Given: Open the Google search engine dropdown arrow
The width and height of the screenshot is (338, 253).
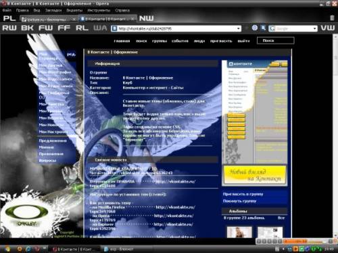Looking at the screenshot, I should [x=314, y=28].
